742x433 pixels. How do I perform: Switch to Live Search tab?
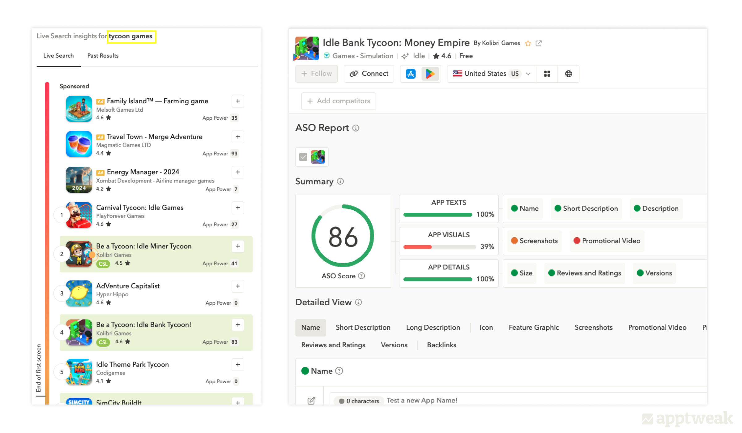coord(58,56)
